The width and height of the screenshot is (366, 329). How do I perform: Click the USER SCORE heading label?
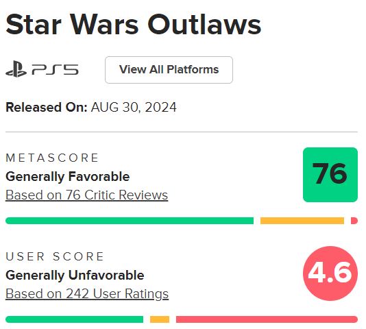55,256
